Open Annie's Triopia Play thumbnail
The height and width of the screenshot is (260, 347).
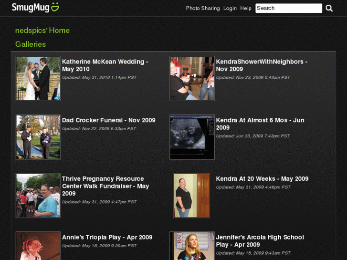pos(38,246)
